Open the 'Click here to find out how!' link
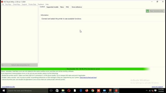 pyautogui.click(x=88, y=78)
